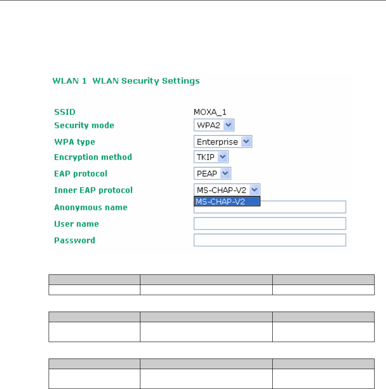Click the Inner EAP protocol label
Viewport: 386px width, 389px height.
tap(93, 190)
